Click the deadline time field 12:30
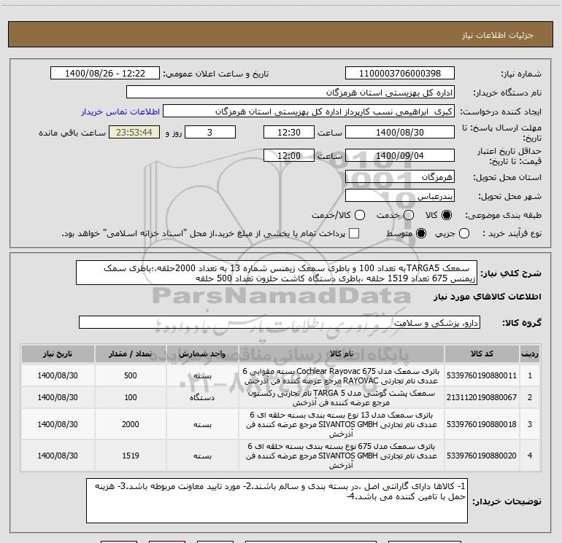The height and width of the screenshot is (543, 562). coord(289,132)
